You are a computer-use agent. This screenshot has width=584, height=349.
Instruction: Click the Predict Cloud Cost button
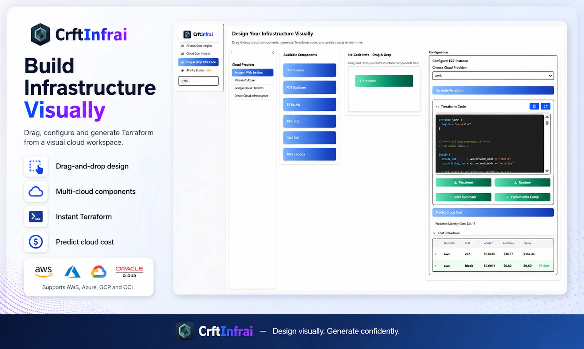coord(493,212)
